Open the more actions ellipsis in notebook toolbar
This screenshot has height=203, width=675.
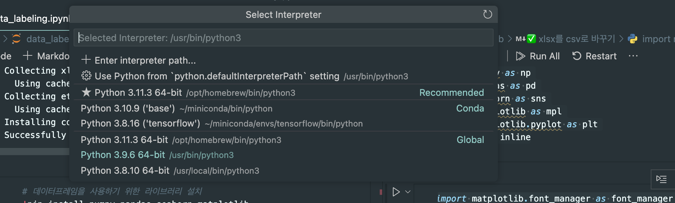(633, 56)
